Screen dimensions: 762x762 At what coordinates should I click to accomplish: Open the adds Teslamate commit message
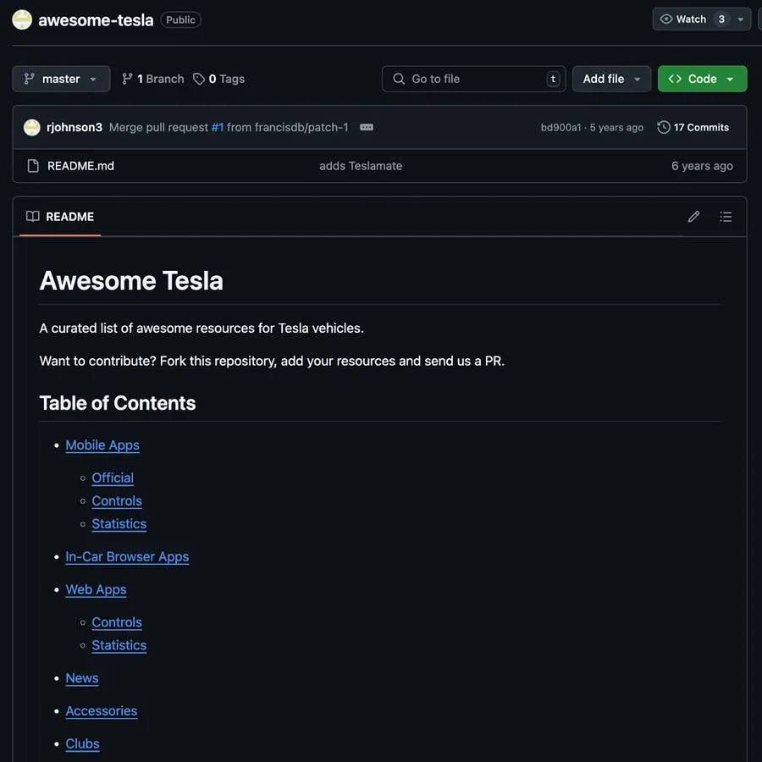pyautogui.click(x=361, y=166)
